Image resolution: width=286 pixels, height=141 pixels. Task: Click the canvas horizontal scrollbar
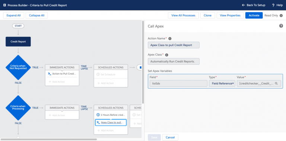[x=49, y=140]
